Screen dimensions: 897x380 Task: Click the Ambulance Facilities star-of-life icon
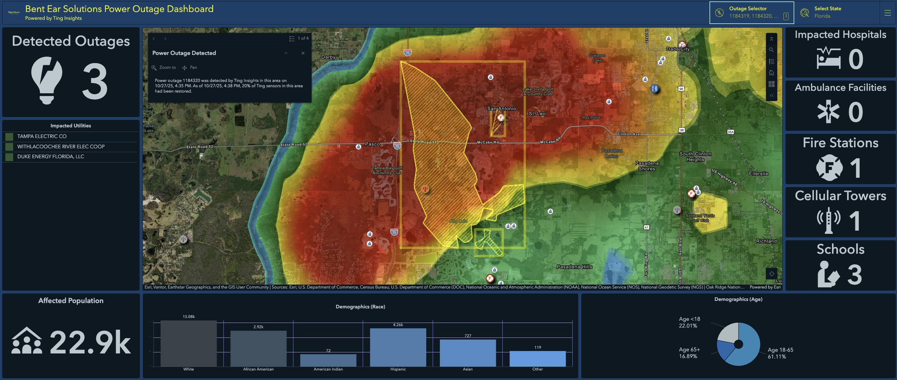[828, 111]
